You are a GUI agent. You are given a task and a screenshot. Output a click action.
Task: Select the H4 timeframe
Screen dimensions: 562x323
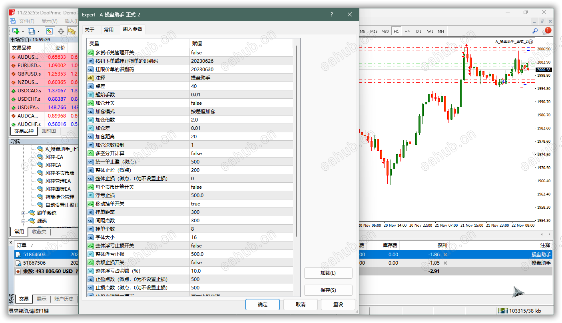tap(407, 31)
